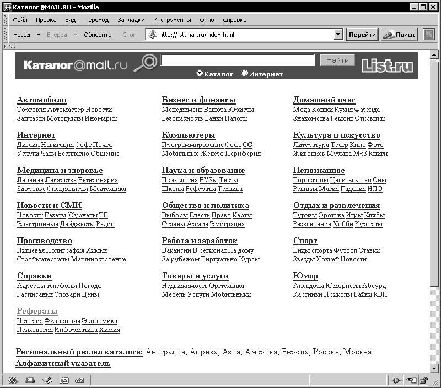441x388 pixels.
Task: Click the Недвижимость sublink
Action: tap(185, 286)
